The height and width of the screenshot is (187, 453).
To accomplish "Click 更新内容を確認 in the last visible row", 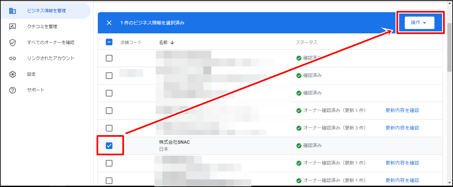I will point(402,180).
